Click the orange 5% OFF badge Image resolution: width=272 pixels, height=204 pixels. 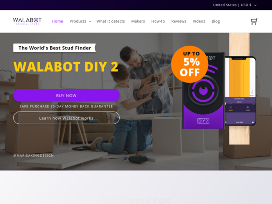[189, 64]
